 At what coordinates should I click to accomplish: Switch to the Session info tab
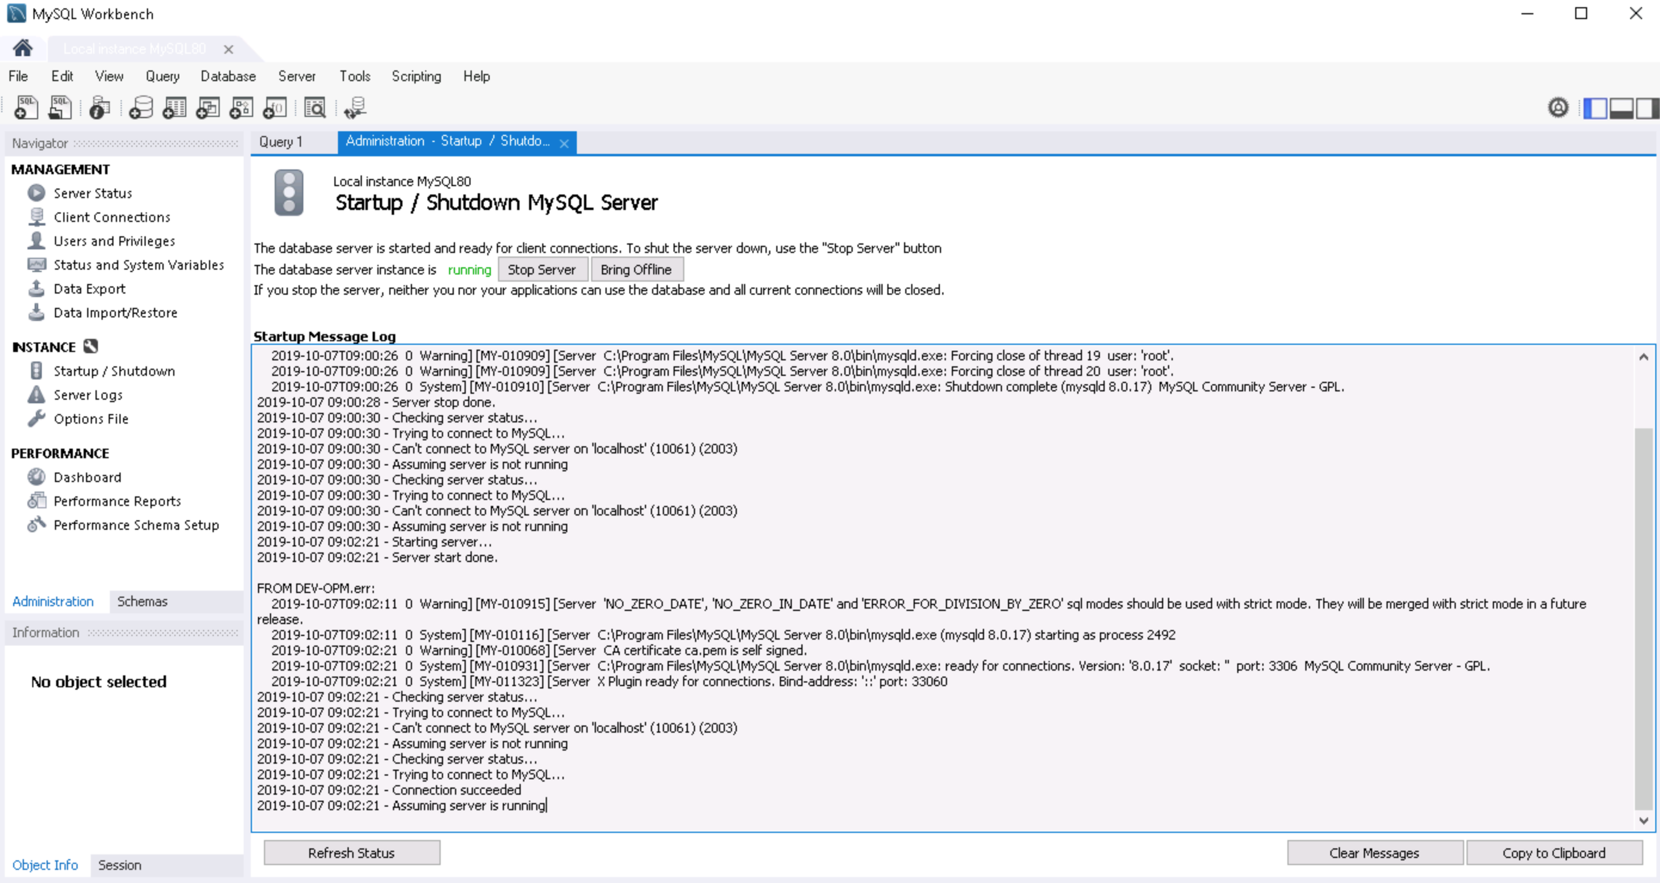(120, 865)
